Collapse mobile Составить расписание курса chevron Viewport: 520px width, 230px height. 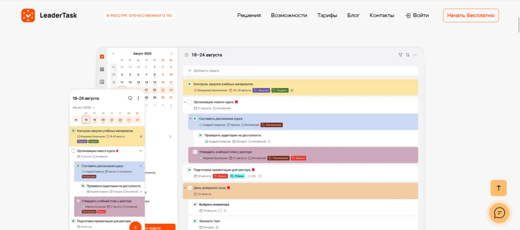[x=140, y=165]
